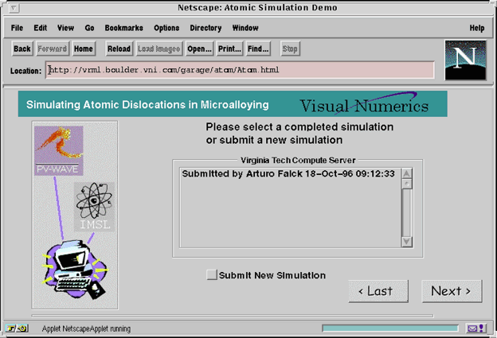Click the Virginia Tech Compute Server label
Screen dimensions: 497x338
click(x=298, y=161)
